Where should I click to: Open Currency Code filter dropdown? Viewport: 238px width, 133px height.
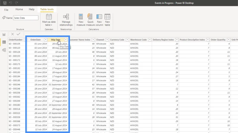[x=127, y=40]
